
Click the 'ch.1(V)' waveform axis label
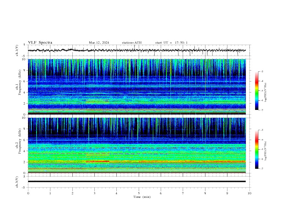tap(17, 50)
